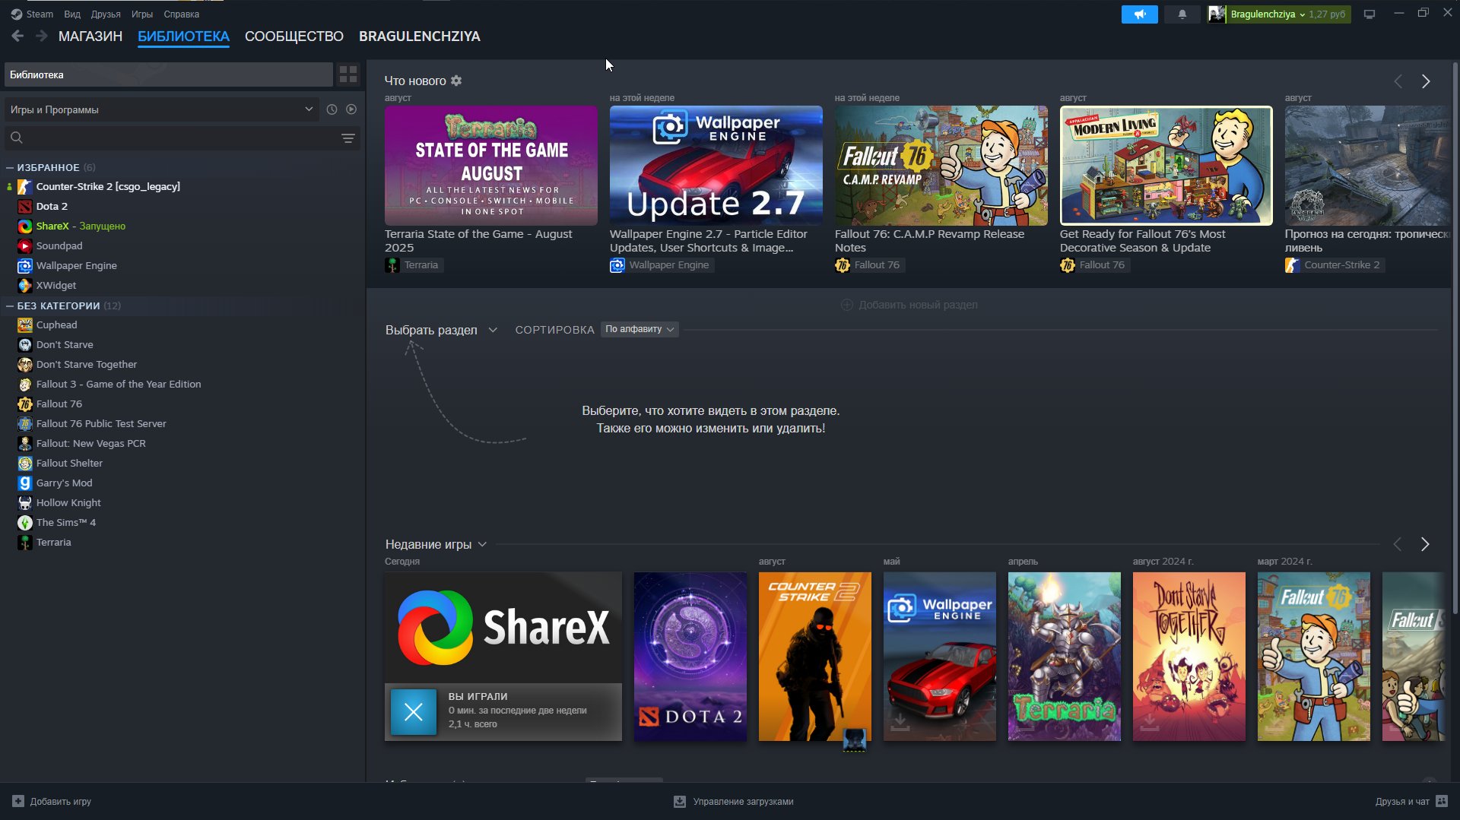Select Hollow Knight in the game list

68,502
